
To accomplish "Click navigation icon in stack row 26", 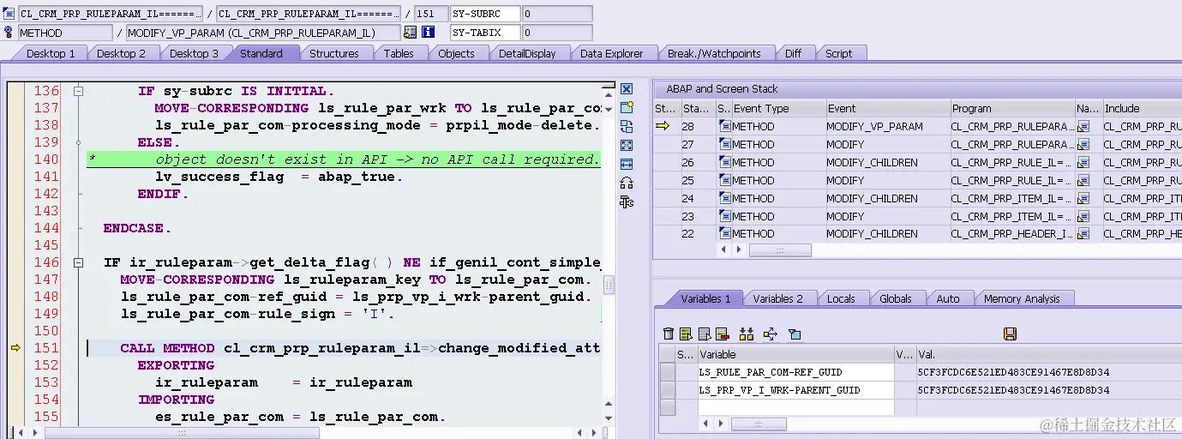I will (x=1083, y=162).
